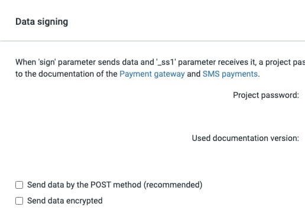
Task: Click the word 'and' between the two links
Action: coord(194,74)
